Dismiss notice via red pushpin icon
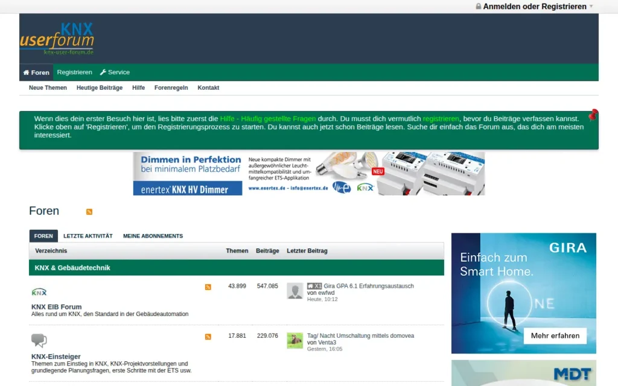618x386 pixels. click(x=593, y=115)
